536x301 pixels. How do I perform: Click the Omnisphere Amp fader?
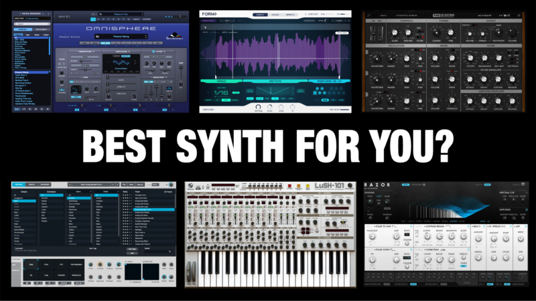pos(181,67)
